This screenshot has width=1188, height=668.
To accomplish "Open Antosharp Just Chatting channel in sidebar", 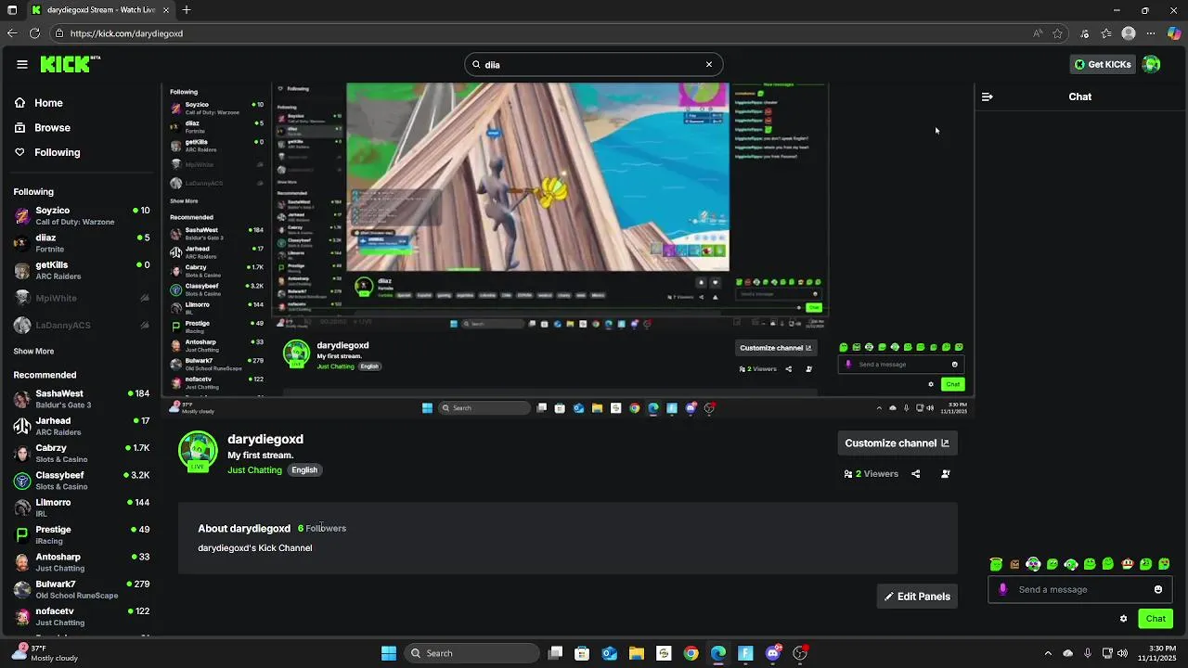I will (x=82, y=562).
